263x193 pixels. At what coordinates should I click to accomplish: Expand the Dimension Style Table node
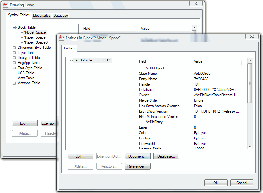[x=14, y=48]
